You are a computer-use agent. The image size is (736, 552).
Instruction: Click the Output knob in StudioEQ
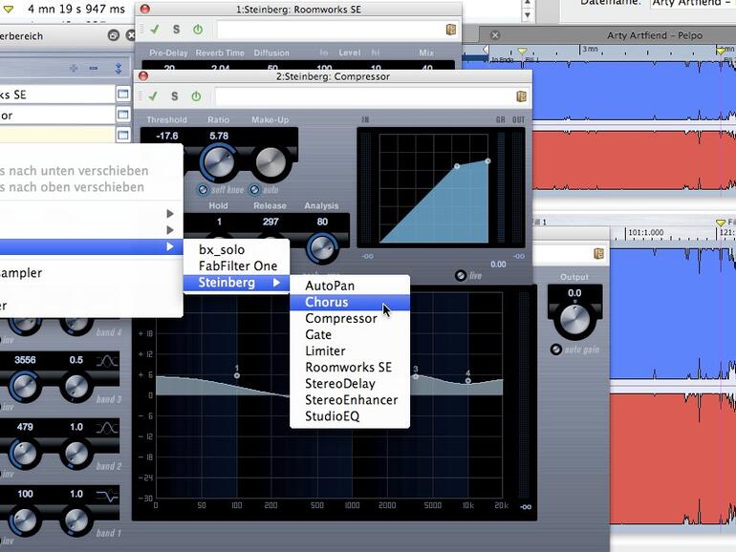point(574,319)
